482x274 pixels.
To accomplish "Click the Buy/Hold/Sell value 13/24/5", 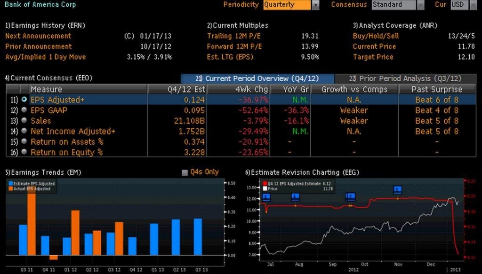I will 461,36.
